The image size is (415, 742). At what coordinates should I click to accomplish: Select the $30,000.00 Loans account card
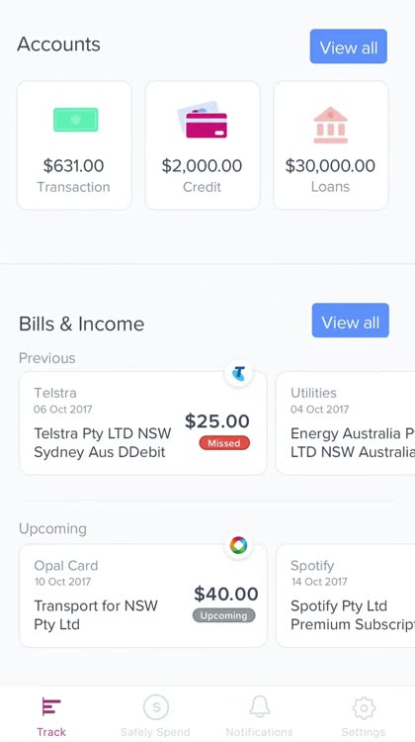[x=331, y=145]
